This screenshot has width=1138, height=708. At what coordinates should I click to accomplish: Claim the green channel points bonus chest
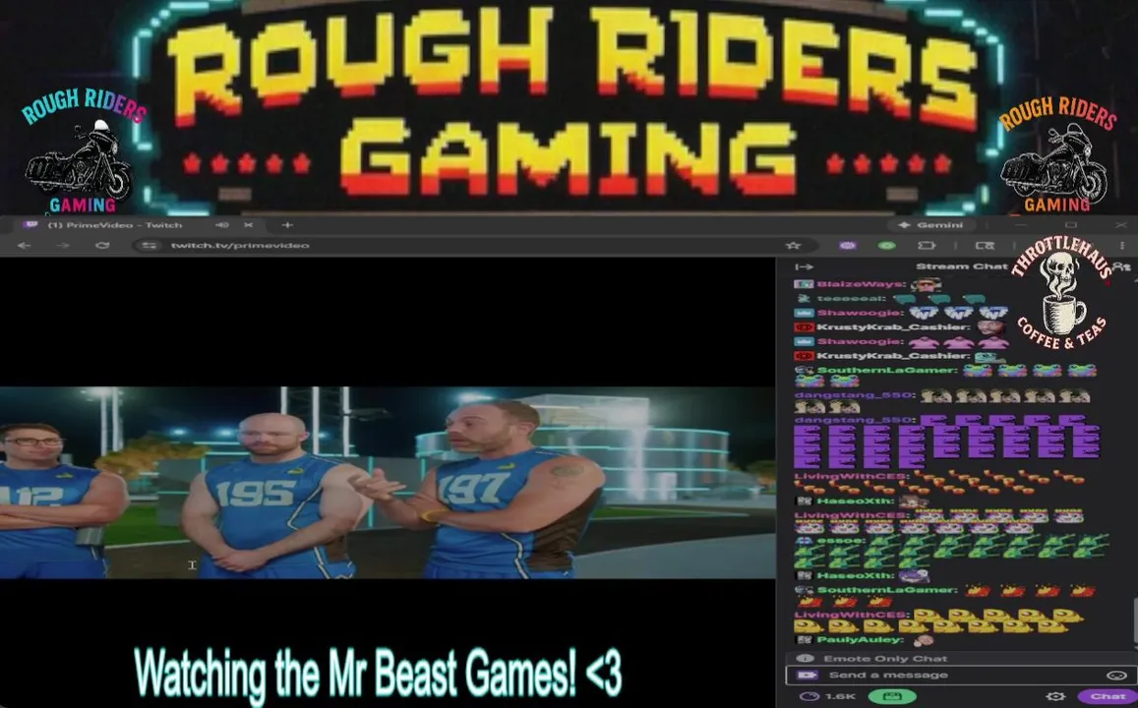coord(892,696)
